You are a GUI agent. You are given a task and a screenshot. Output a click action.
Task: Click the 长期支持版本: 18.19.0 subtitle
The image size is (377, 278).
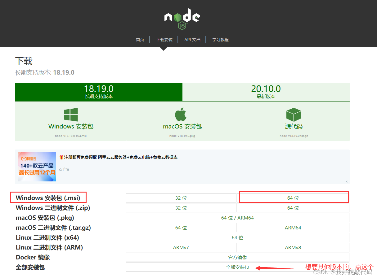(45, 72)
